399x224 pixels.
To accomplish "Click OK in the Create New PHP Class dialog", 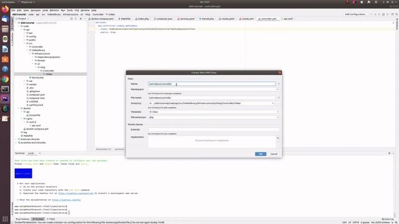I will [261, 154].
